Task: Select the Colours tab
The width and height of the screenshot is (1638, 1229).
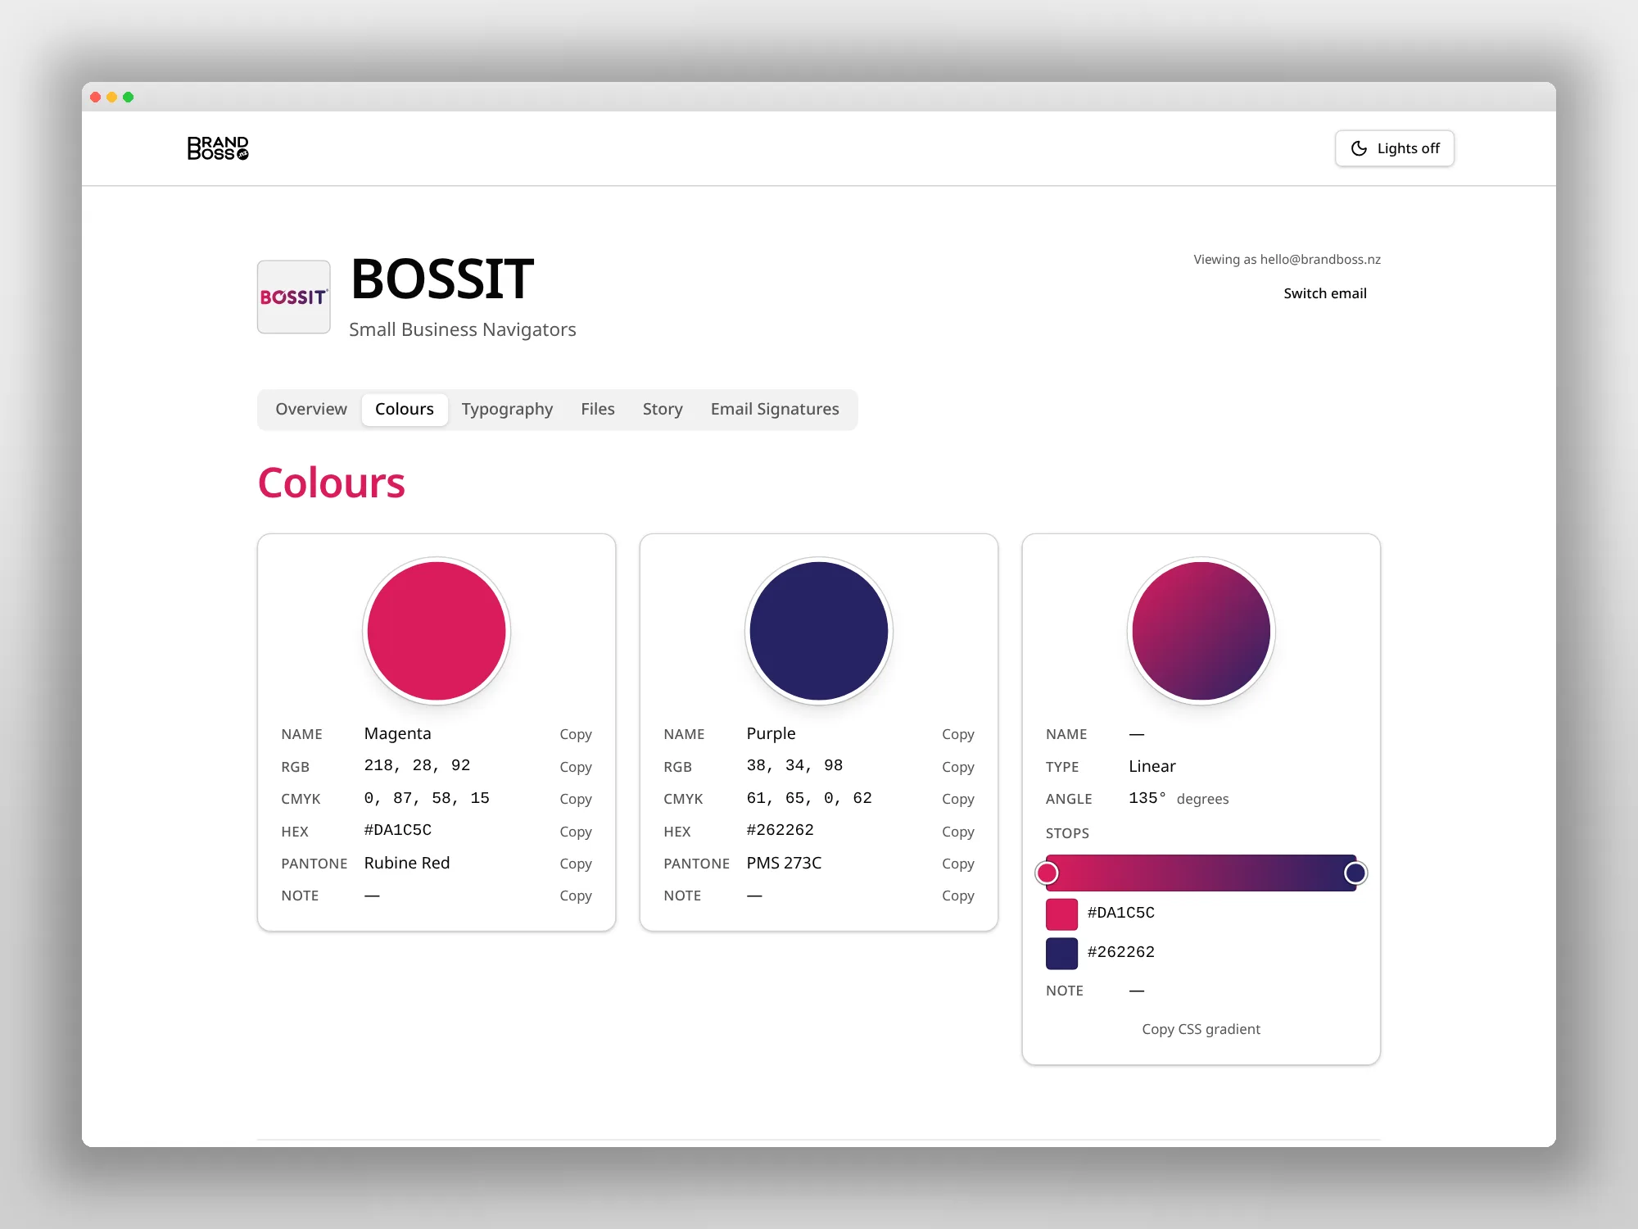Action: tap(405, 409)
